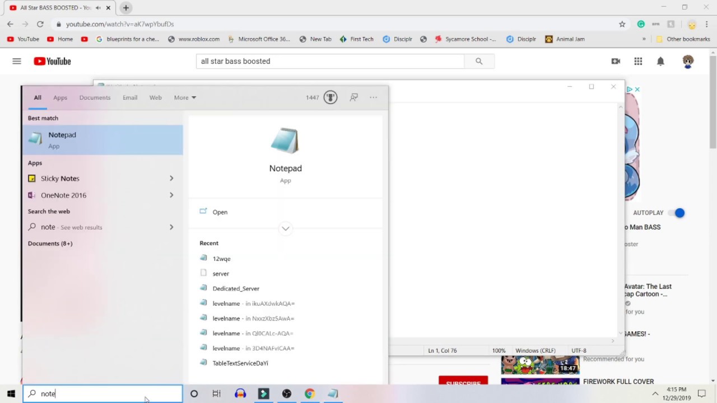
Task: Open YouTube apps grid
Action: click(x=638, y=61)
